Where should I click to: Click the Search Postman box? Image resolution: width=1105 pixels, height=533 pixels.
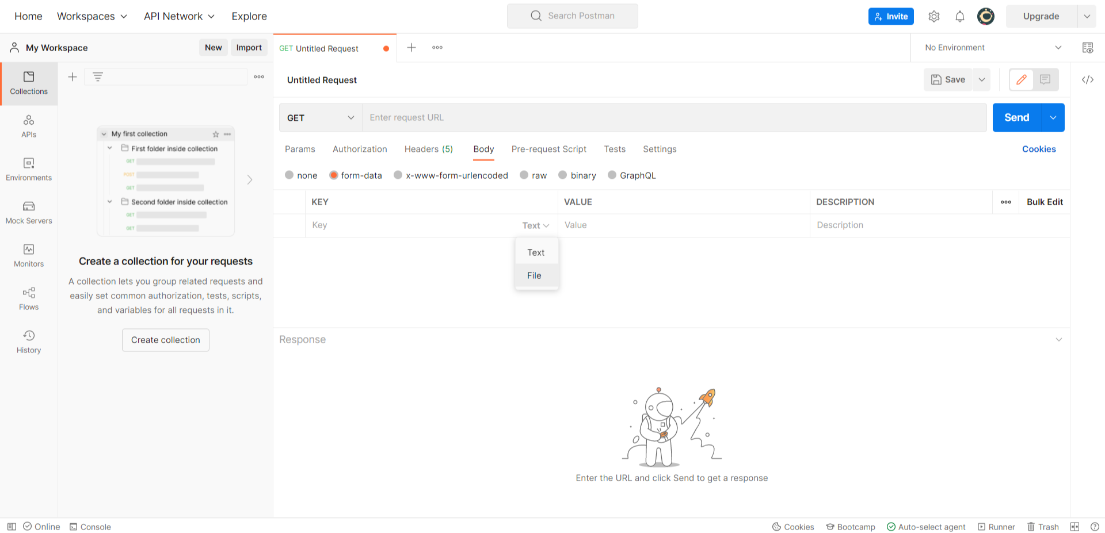pos(573,16)
